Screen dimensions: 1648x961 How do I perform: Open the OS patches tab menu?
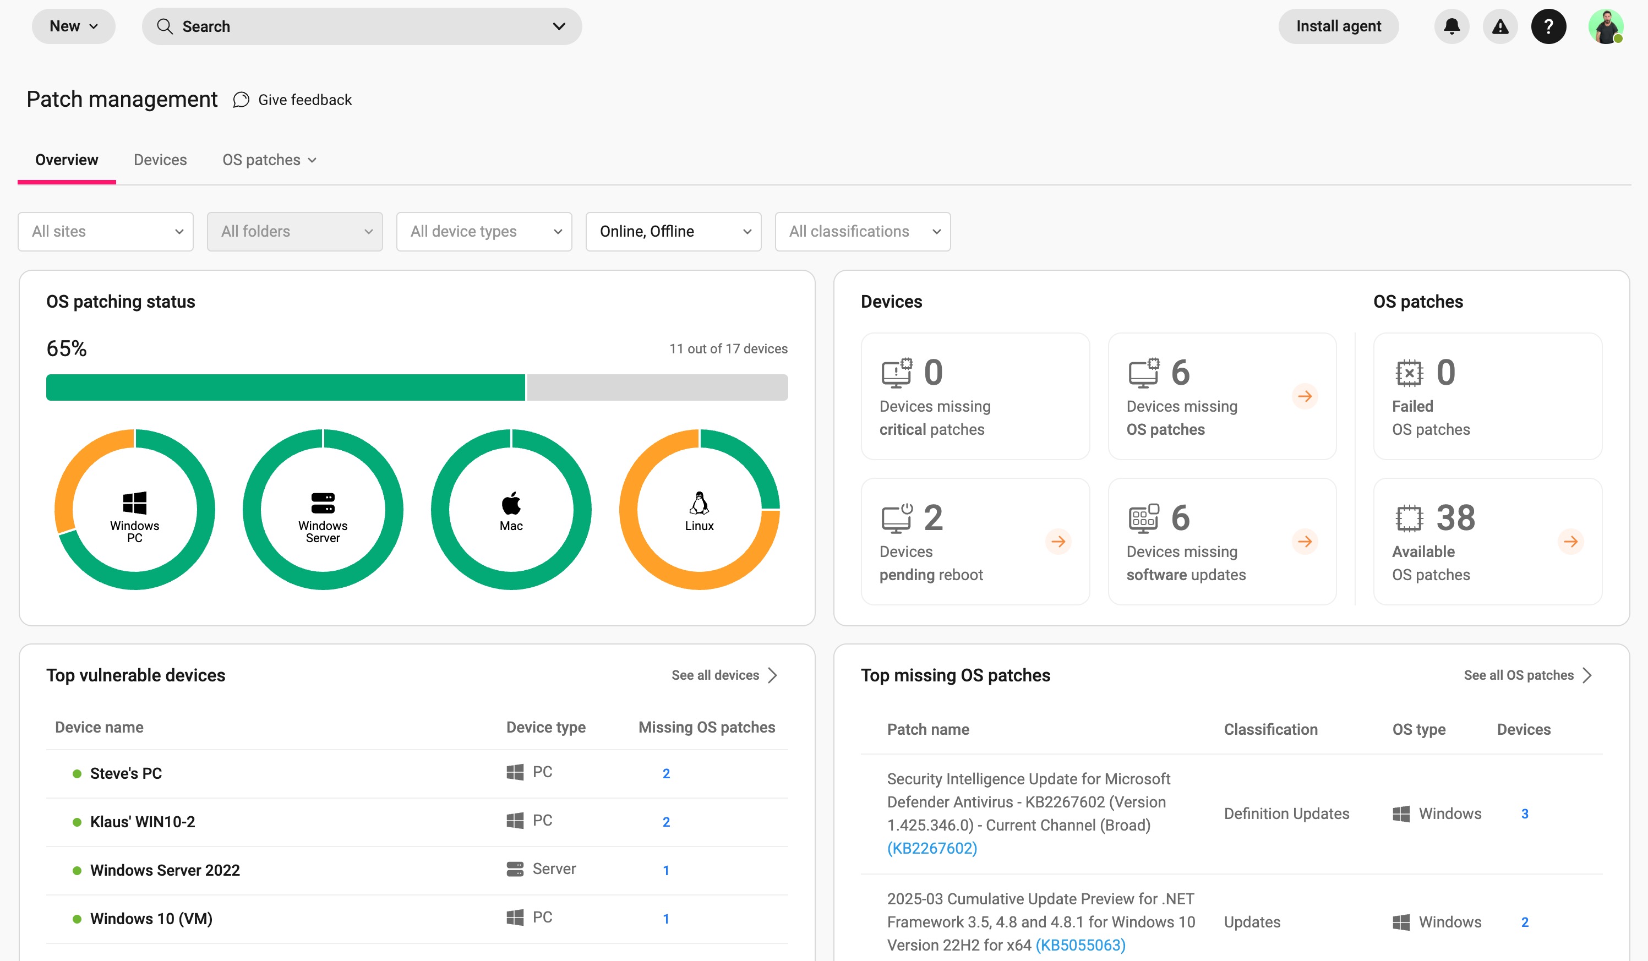[x=269, y=160]
